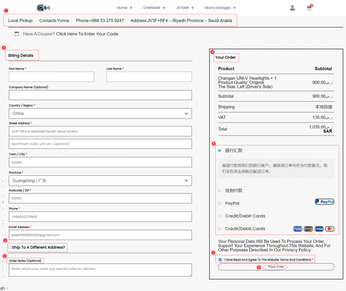Open the Province dropdown showing Guangdong
The width and height of the screenshot is (346, 291).
pyautogui.click(x=100, y=180)
